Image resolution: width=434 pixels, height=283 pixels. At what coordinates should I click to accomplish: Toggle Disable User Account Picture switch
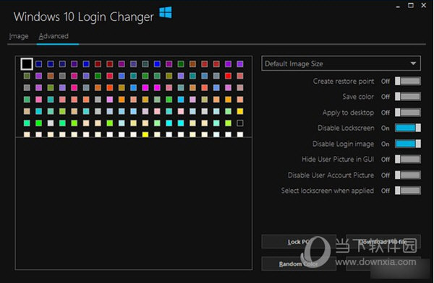pos(408,175)
